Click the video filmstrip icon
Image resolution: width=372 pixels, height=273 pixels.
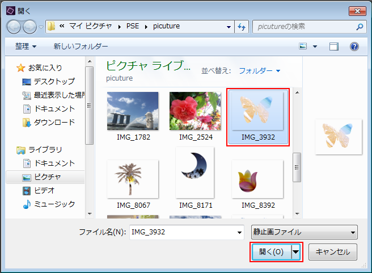coord(27,191)
